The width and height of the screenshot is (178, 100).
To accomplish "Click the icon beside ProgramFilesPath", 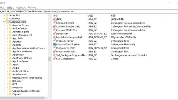I will tap(55, 48).
